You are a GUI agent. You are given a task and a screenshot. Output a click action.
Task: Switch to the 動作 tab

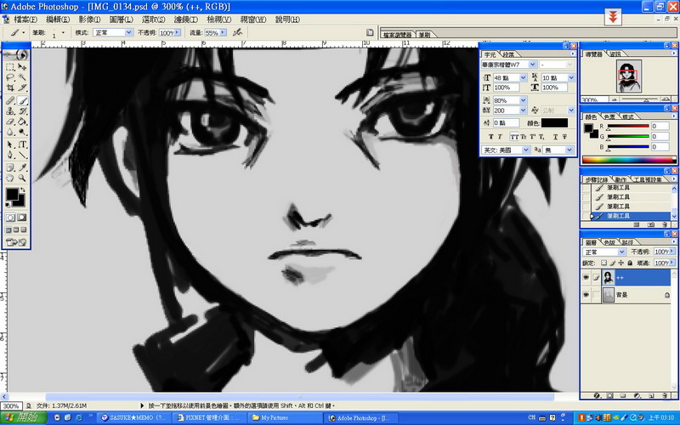620,179
